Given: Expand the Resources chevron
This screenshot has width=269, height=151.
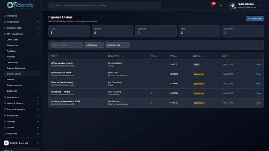Looking at the screenshot, I should pos(38,134).
